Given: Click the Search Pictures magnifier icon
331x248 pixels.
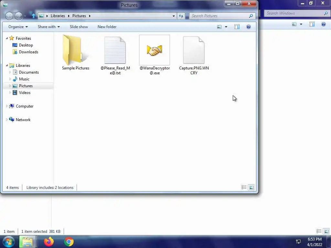Looking at the screenshot, I should (251, 16).
